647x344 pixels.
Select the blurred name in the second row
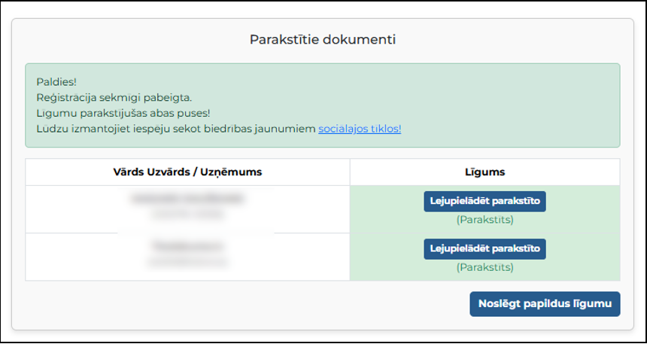click(x=187, y=246)
